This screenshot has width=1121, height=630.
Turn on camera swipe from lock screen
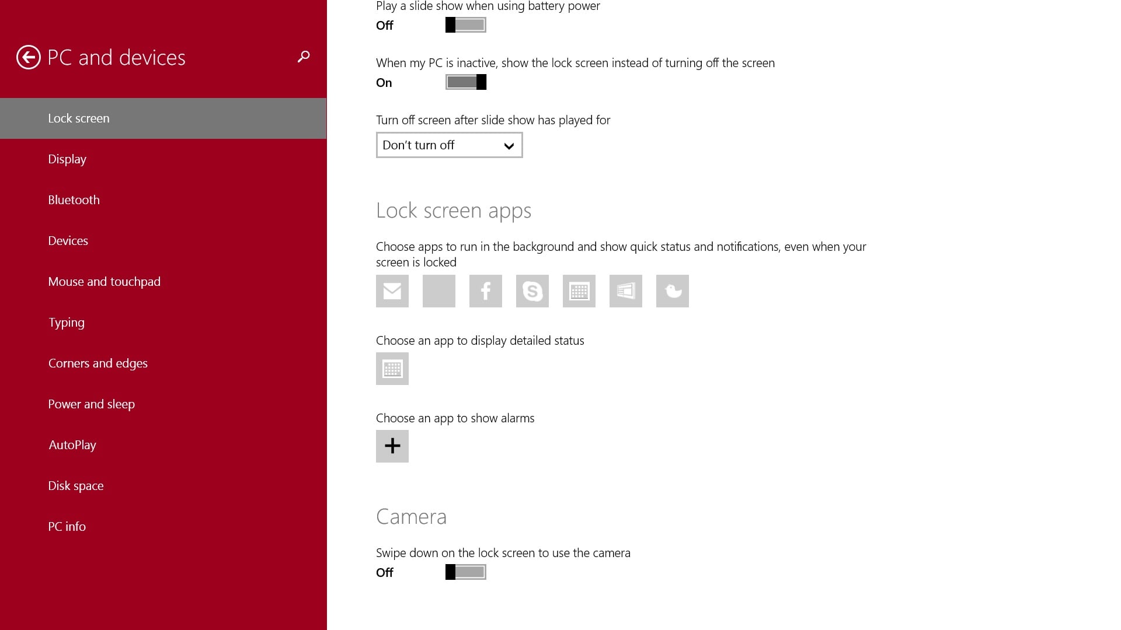pos(465,572)
